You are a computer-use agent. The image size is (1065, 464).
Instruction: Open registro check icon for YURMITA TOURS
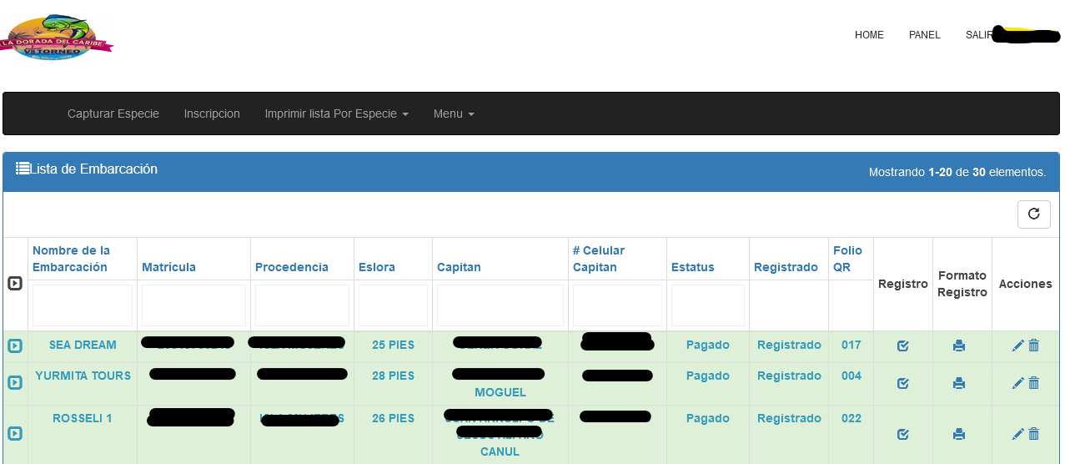click(902, 383)
